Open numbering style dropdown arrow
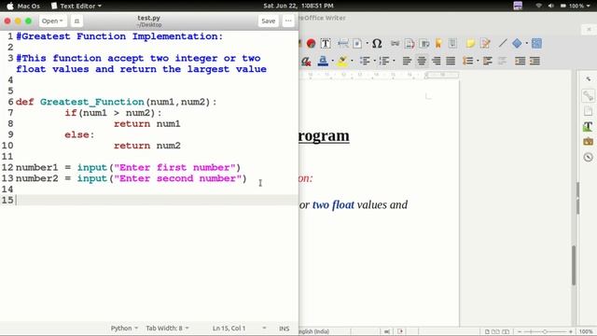 (x=394, y=61)
